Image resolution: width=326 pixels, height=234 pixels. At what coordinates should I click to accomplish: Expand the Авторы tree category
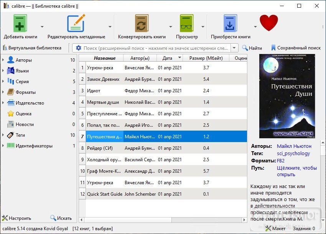(x=3, y=60)
